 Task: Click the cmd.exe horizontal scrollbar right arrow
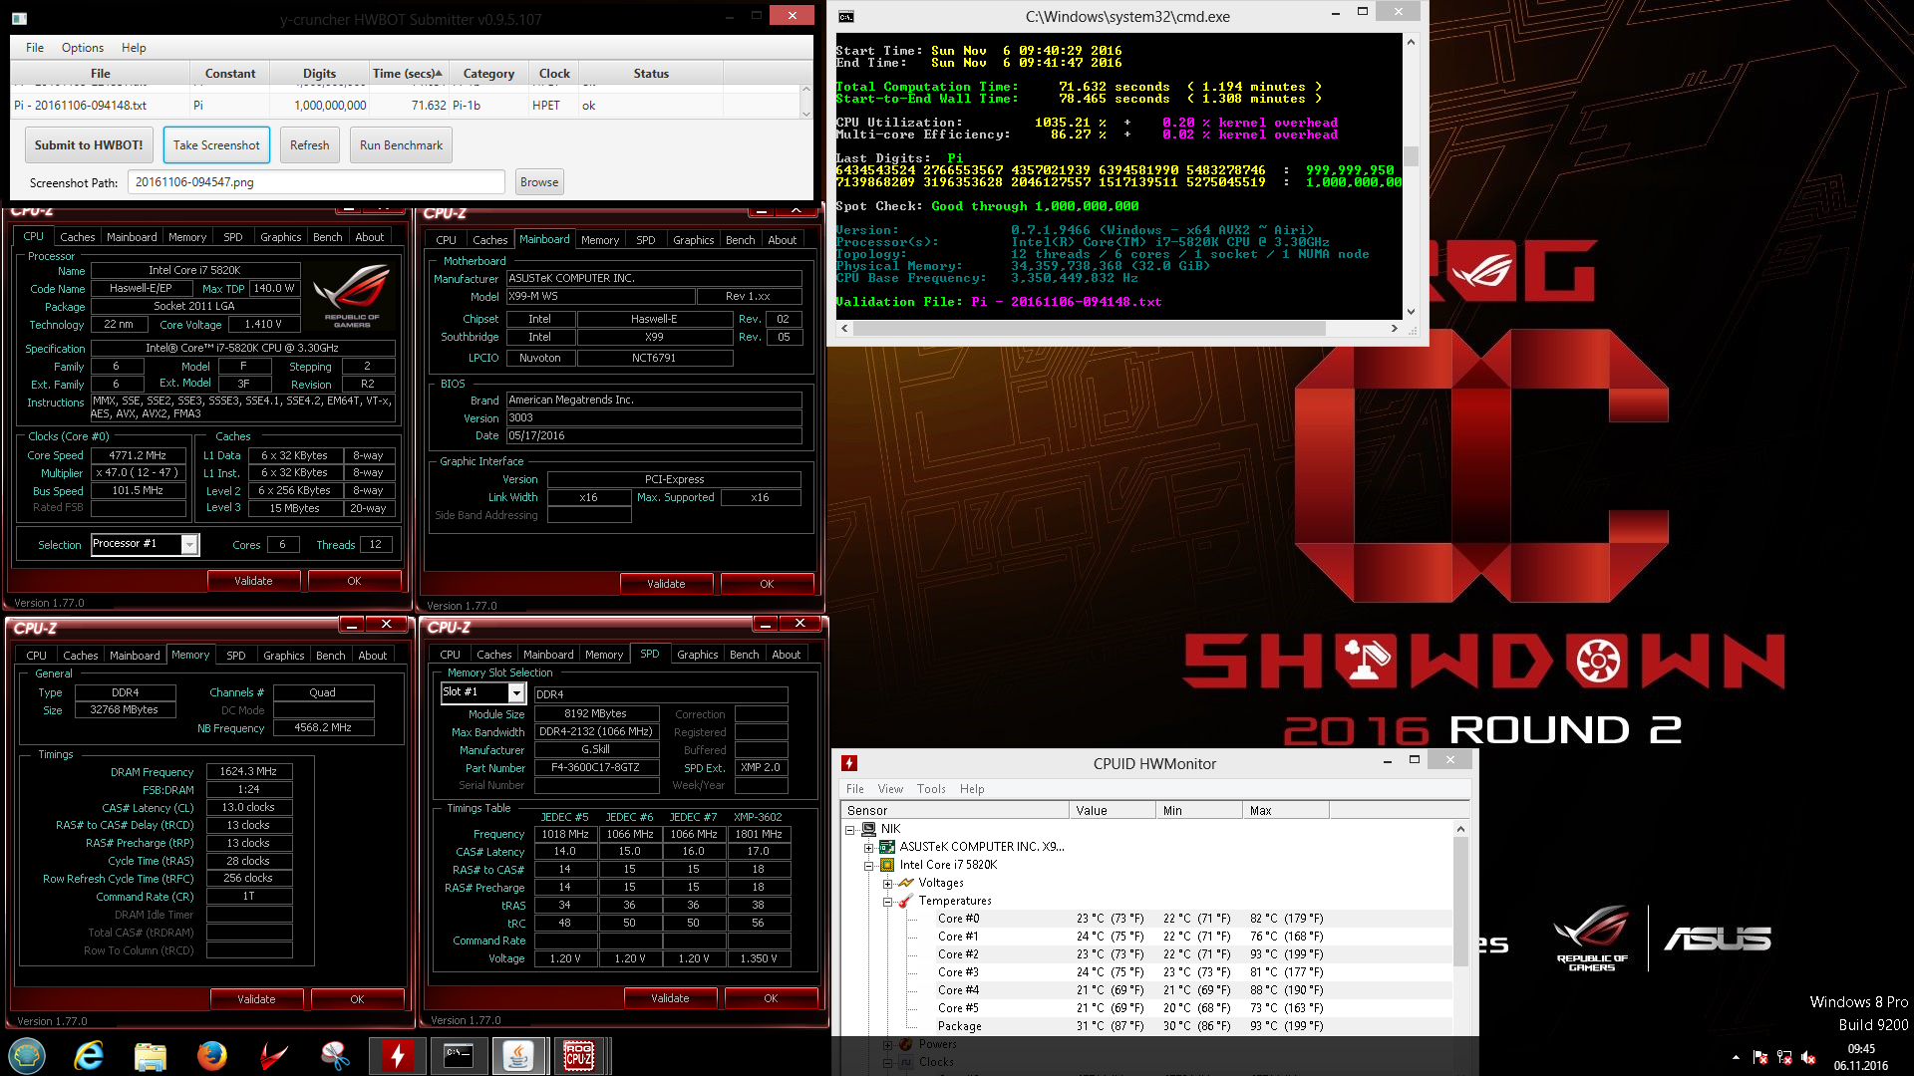tap(1394, 328)
